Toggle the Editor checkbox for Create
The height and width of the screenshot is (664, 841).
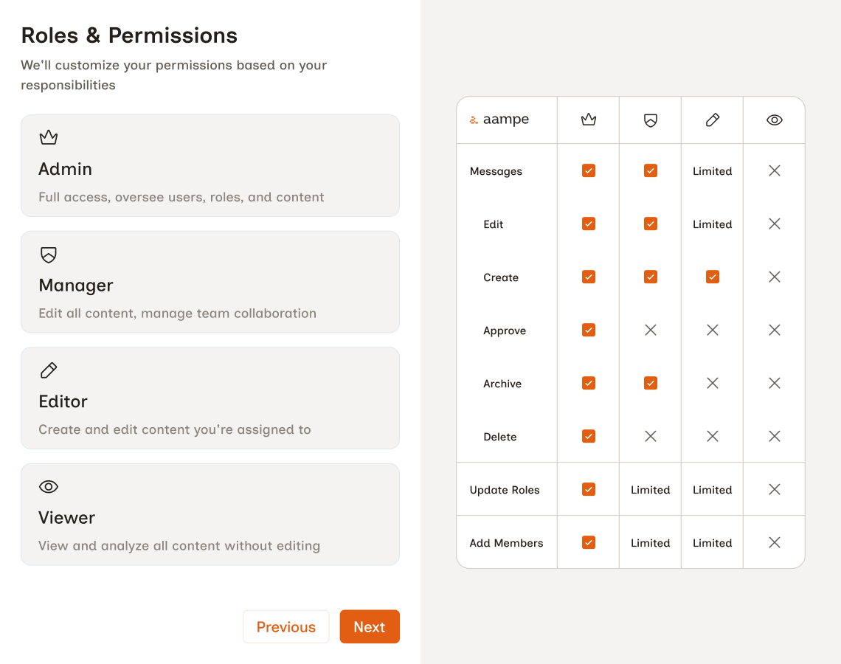(712, 277)
